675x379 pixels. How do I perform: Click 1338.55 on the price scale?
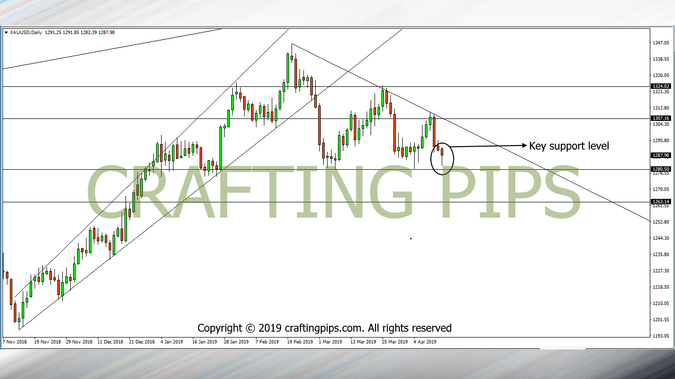click(661, 59)
